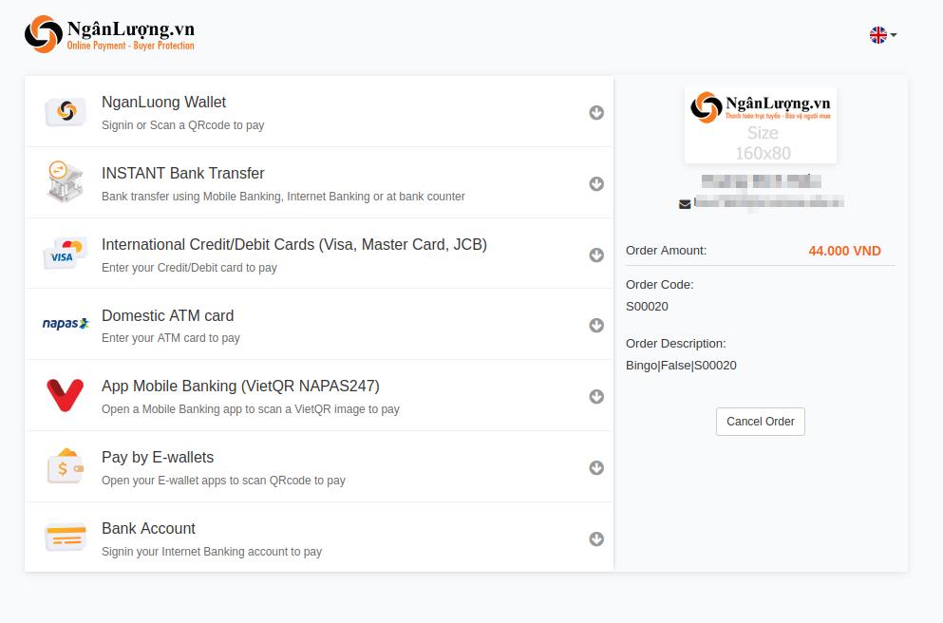Select the Domestic ATM card title
Viewport: 943px width, 623px height.
168,315
